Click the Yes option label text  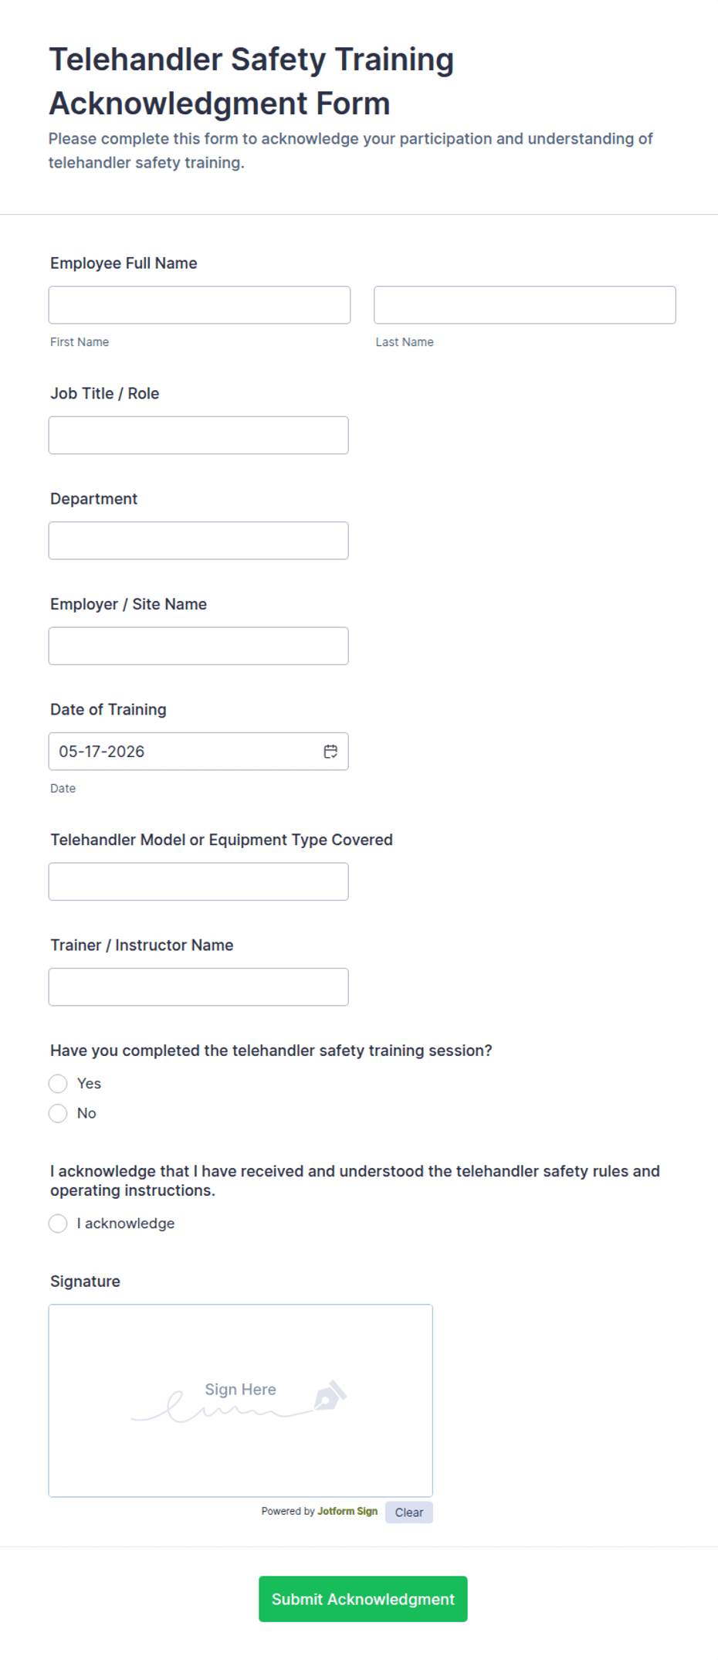pyautogui.click(x=89, y=1084)
